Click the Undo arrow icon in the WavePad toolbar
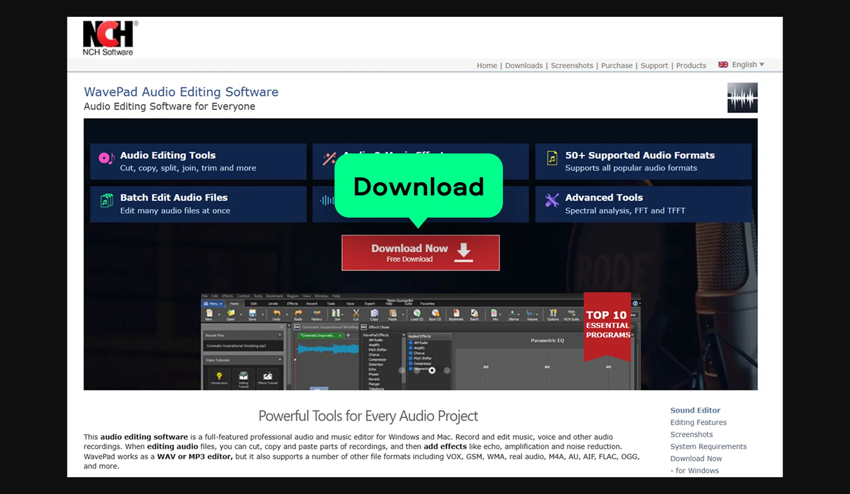The image size is (850, 494). [x=277, y=314]
